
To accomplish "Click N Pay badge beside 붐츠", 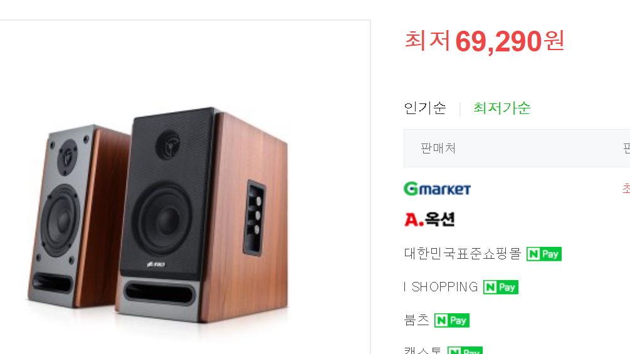I will (452, 321).
